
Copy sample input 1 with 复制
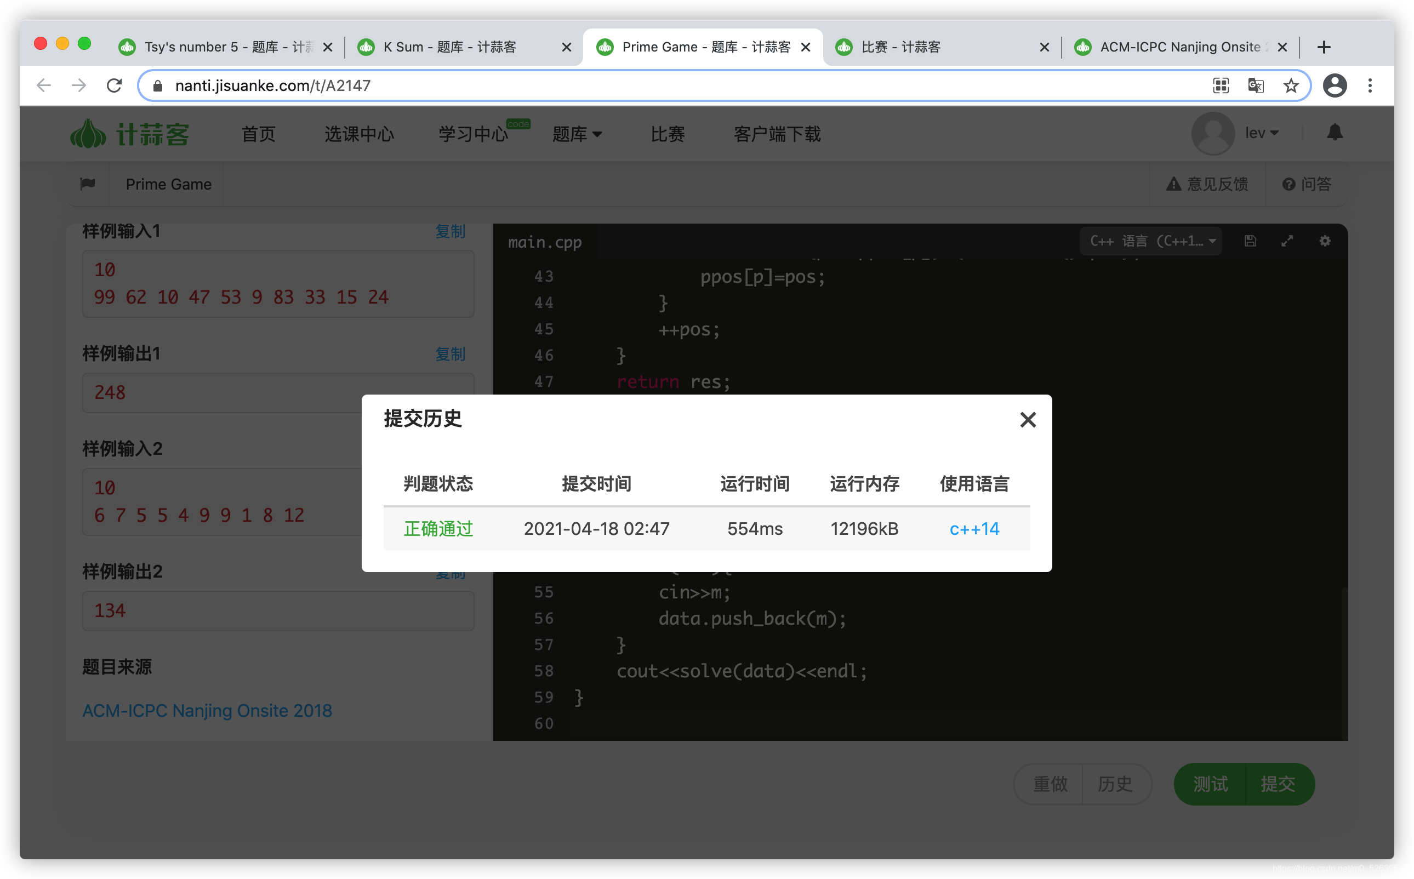coord(450,231)
